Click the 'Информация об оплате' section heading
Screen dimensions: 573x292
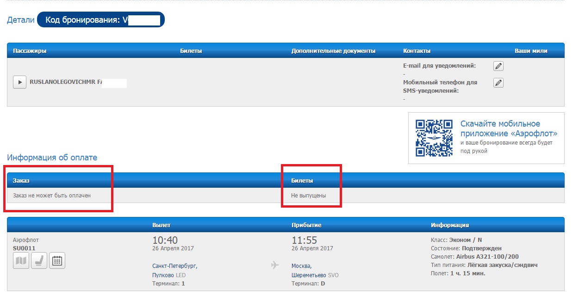point(52,158)
